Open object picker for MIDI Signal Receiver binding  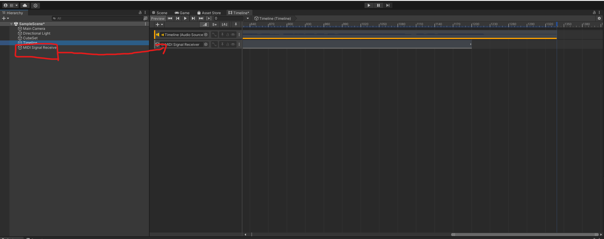(206, 44)
